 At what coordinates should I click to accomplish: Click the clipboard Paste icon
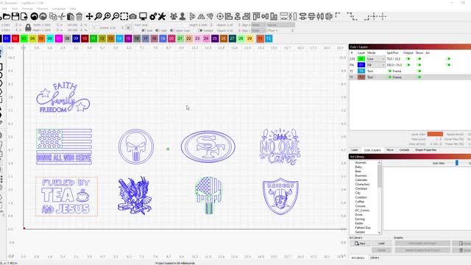click(x=71, y=16)
